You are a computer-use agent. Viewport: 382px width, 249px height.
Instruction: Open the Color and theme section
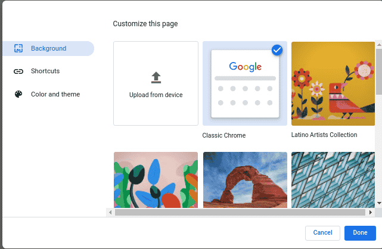(48, 94)
